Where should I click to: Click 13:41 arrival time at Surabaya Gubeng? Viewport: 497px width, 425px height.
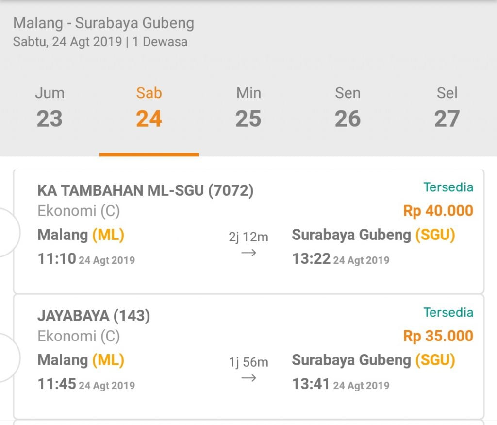(311, 384)
